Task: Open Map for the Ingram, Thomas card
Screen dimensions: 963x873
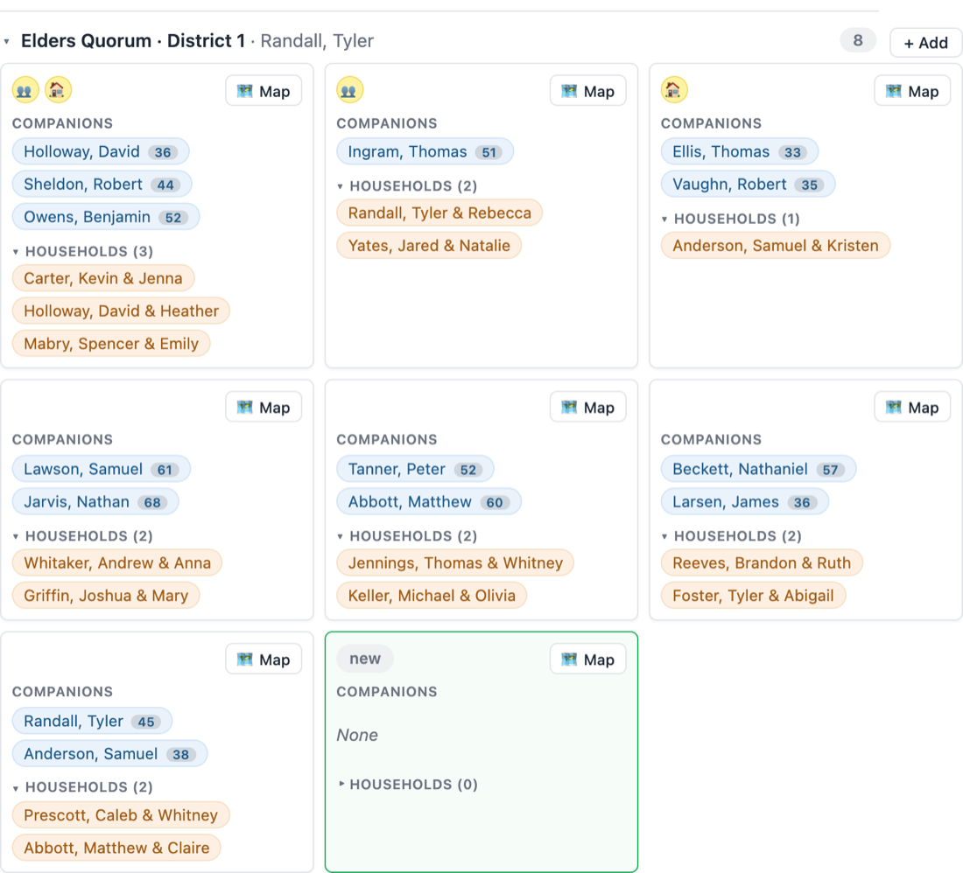Action: tap(587, 91)
